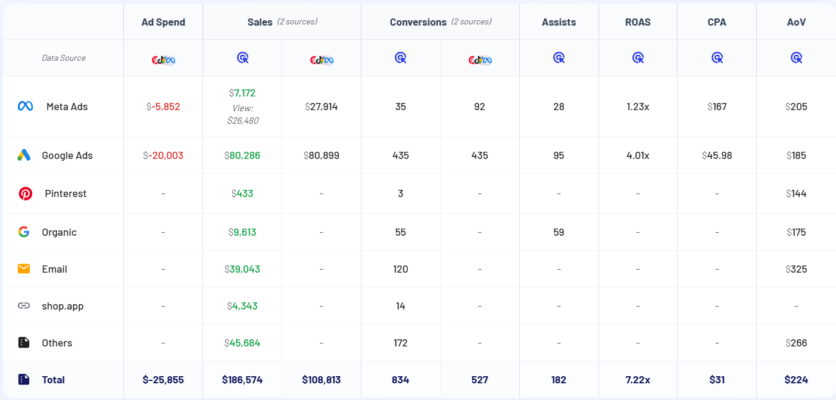Click the Email envelope icon

pyautogui.click(x=24, y=269)
